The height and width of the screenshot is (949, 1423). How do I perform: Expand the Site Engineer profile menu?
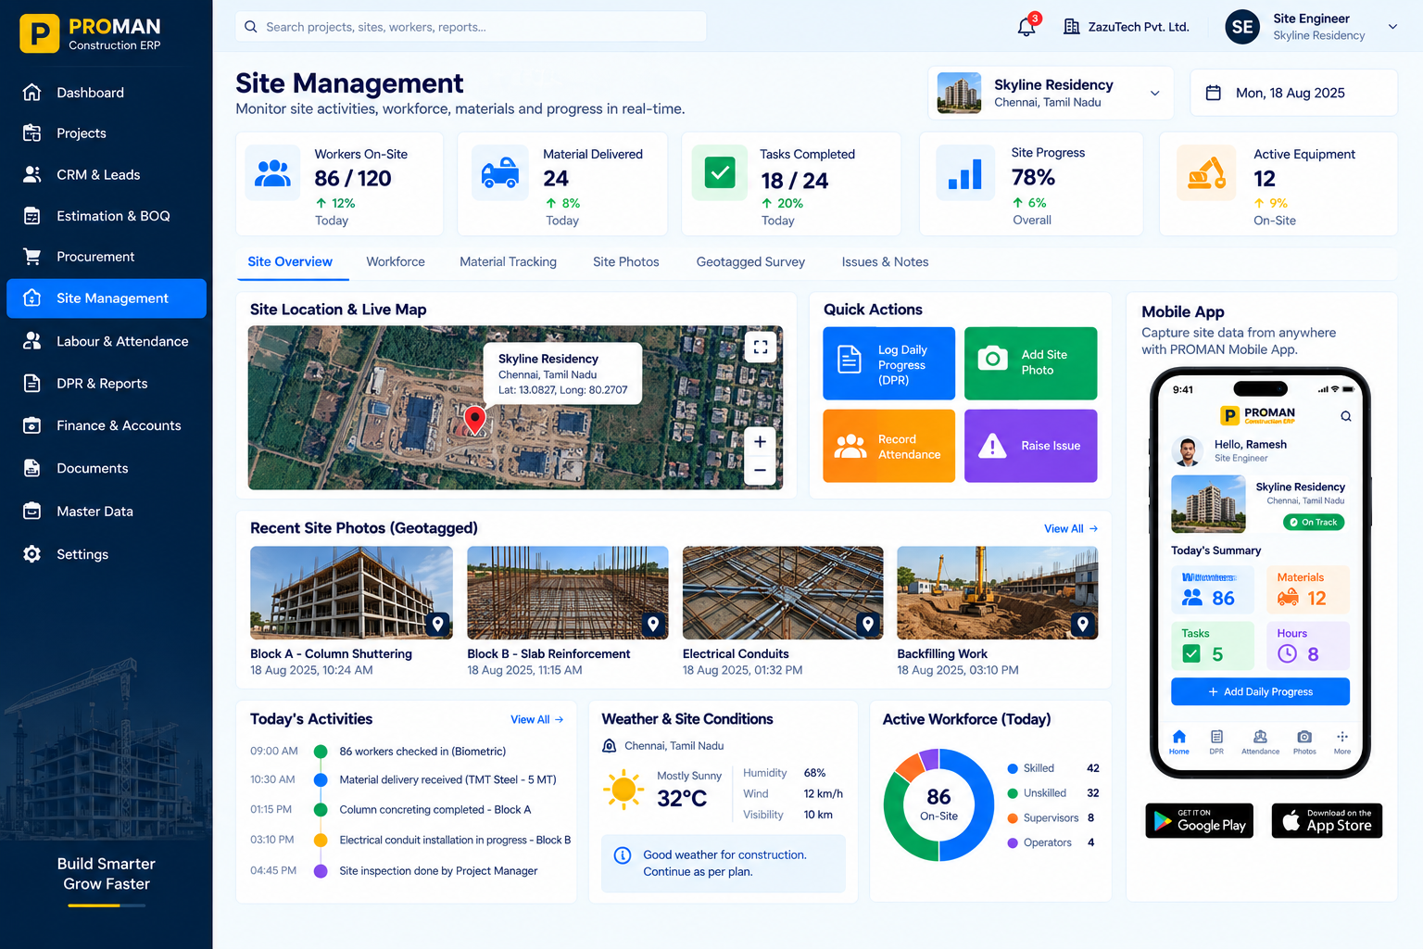1392,27
